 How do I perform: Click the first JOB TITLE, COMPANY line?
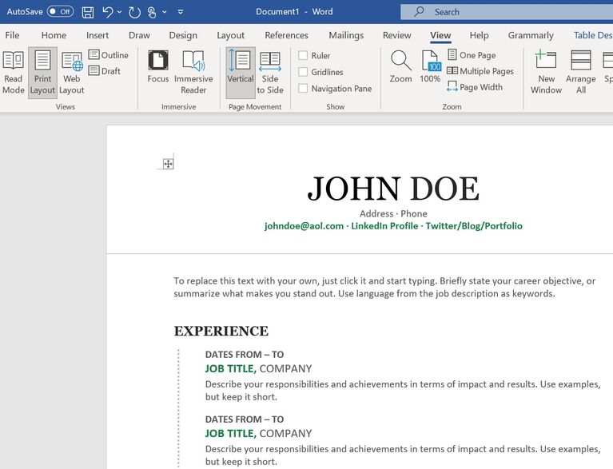point(258,368)
